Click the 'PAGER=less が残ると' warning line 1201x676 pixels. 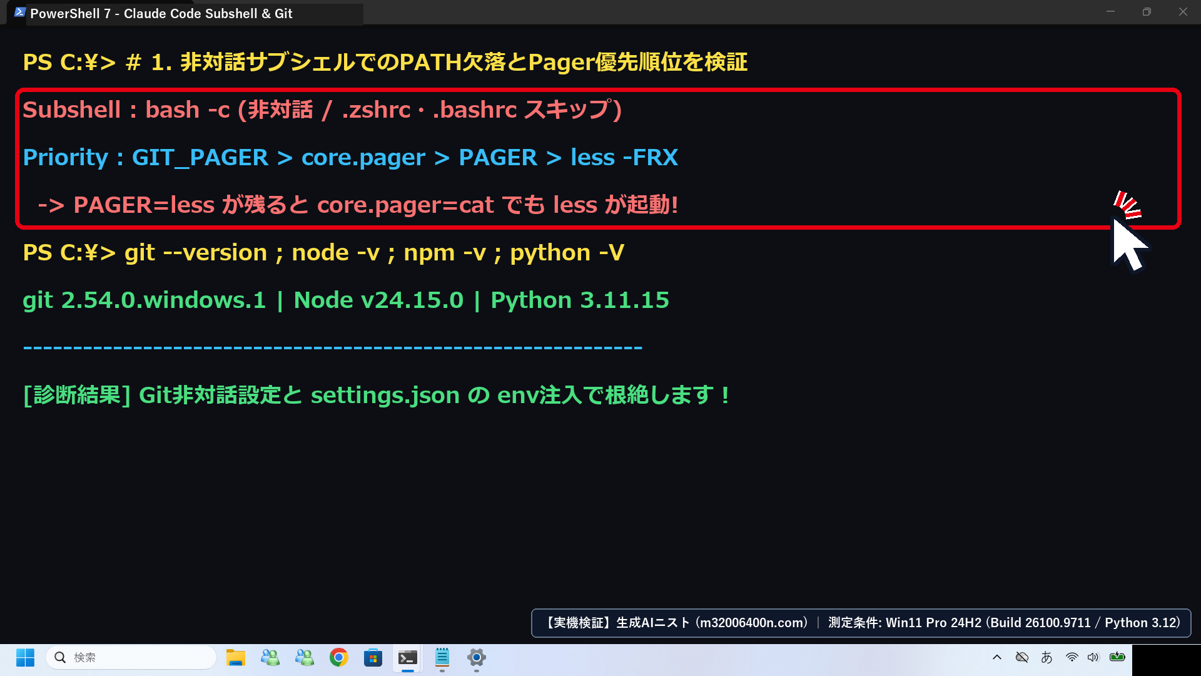[x=358, y=205]
